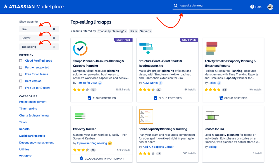Open Phases for Jira title
279x165 pixels.
(x=214, y=129)
